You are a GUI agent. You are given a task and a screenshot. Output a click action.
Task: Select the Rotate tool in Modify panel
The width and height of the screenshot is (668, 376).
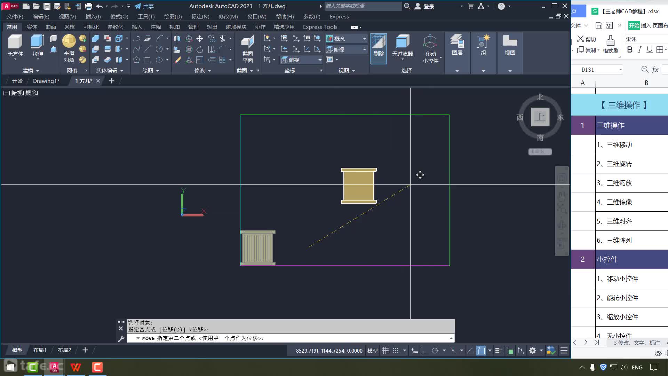pos(200,49)
